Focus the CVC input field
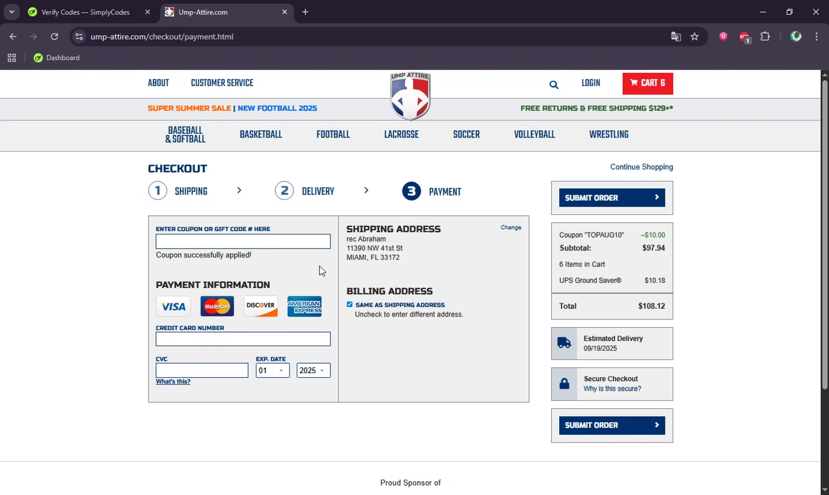829x495 pixels. click(202, 371)
